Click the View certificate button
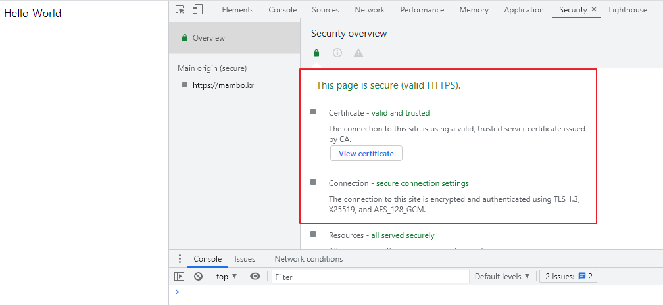Viewport: 663px width, 305px height. coord(366,154)
